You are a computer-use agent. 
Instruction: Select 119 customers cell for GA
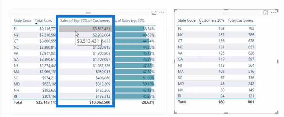click(x=221, y=59)
